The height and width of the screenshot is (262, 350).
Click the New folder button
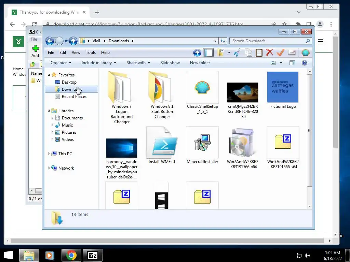point(200,63)
